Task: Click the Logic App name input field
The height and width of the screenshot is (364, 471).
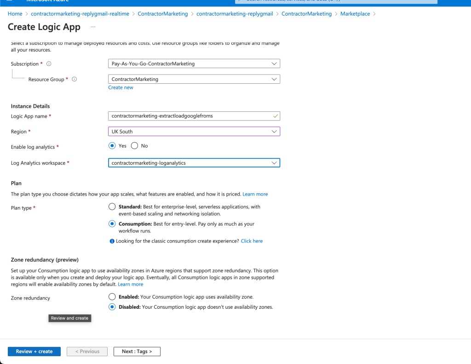Action: (194, 116)
